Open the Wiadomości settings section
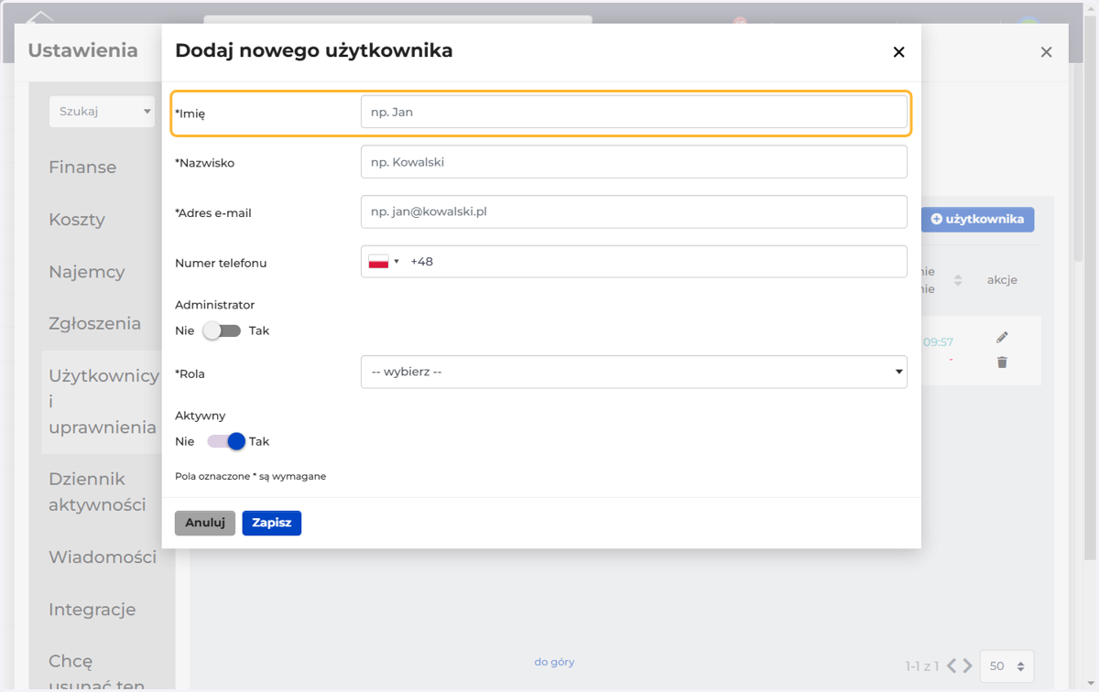 coord(103,557)
